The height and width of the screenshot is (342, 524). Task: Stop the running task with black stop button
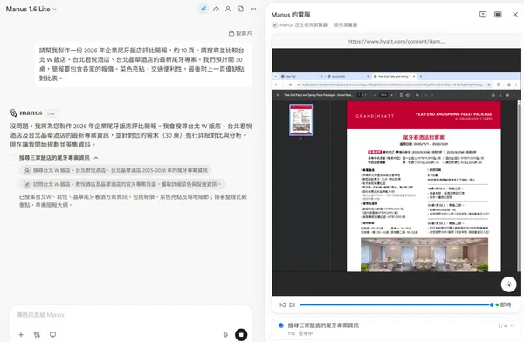241,335
